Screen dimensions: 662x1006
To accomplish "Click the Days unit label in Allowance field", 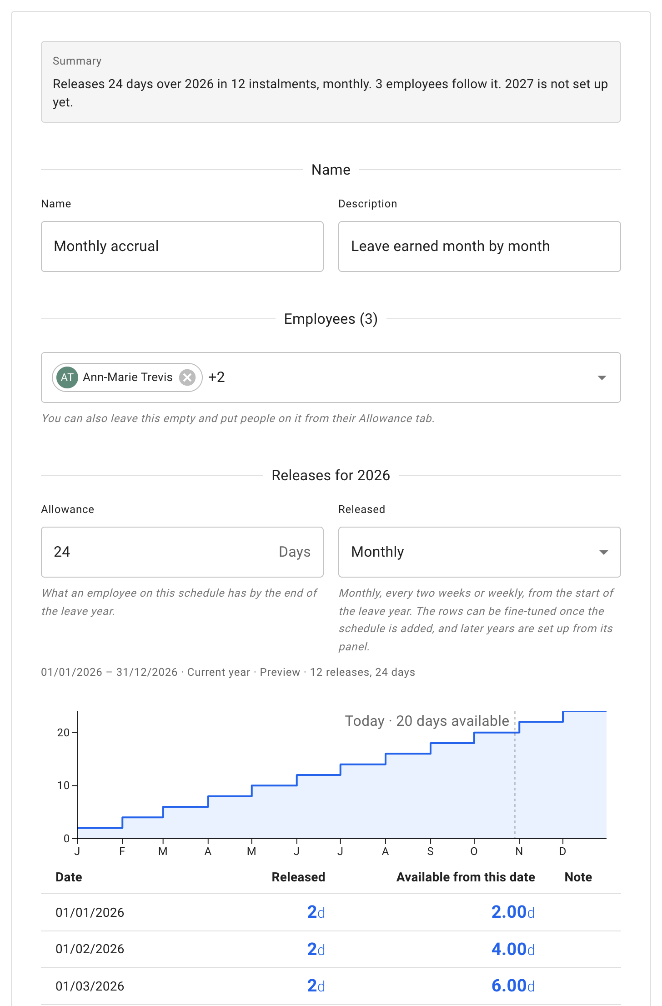I will (x=295, y=552).
